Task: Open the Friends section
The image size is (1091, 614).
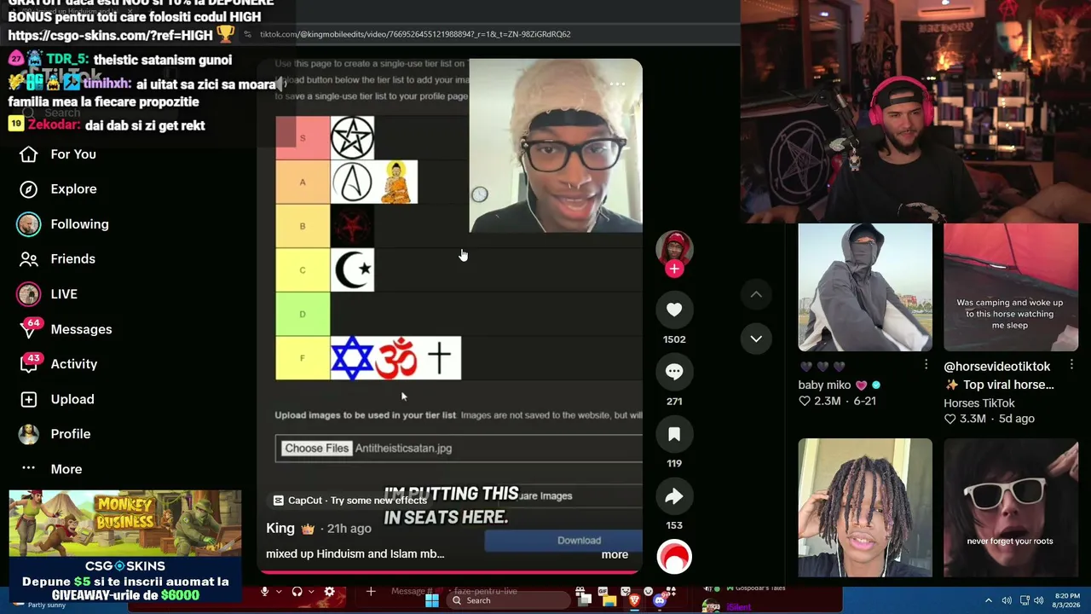Action: click(57, 259)
